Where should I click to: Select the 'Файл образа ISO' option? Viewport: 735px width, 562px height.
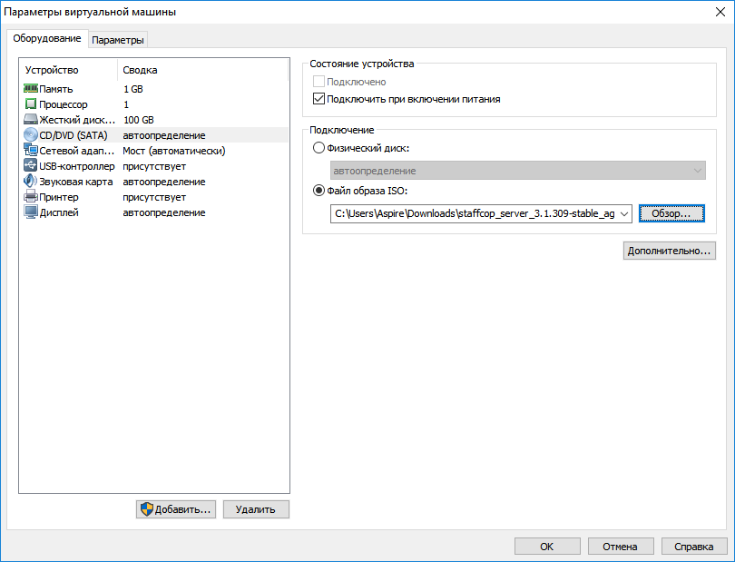[318, 191]
